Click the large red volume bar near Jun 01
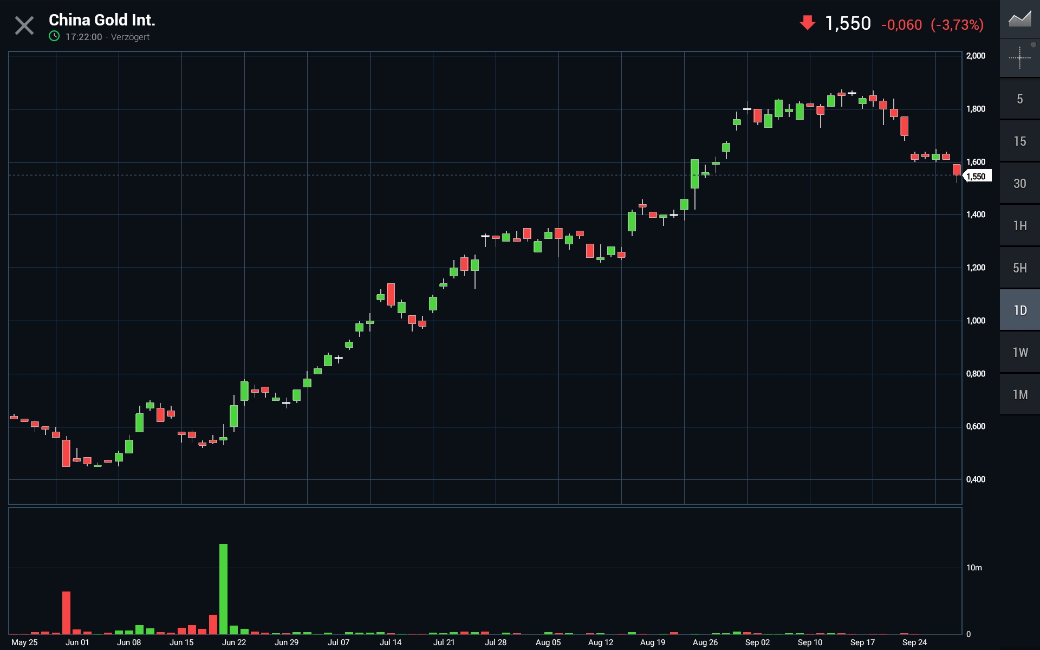The height and width of the screenshot is (650, 1040). tap(66, 612)
